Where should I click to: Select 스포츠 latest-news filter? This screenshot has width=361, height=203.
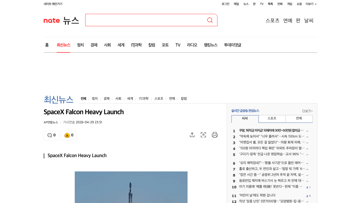point(159,98)
